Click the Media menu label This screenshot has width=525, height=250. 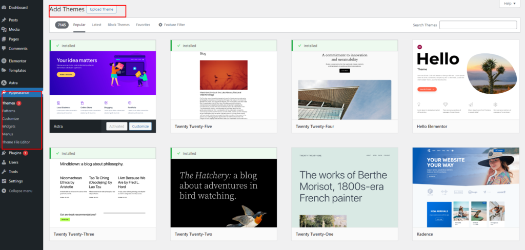[14, 29]
